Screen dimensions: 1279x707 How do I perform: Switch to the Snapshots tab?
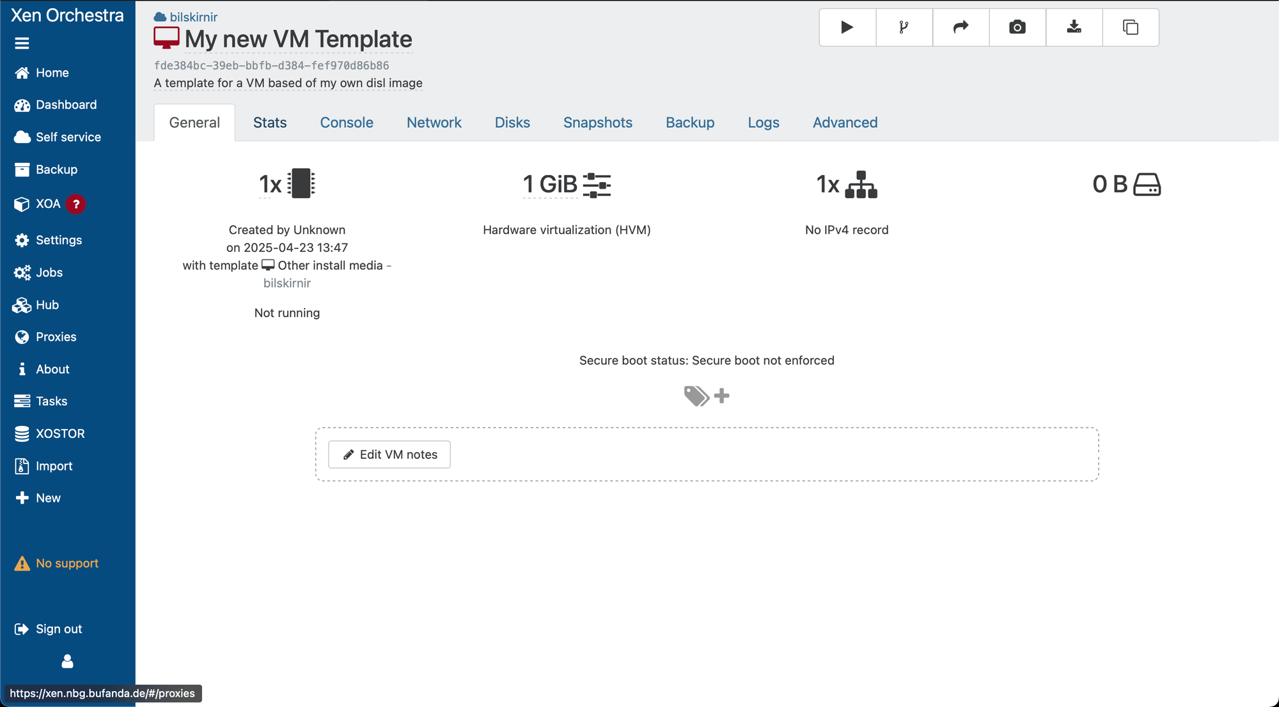598,123
